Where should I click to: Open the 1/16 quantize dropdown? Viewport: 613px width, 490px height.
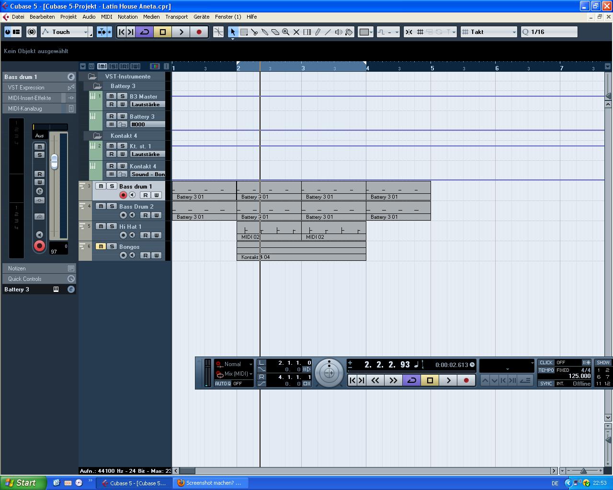click(x=549, y=32)
